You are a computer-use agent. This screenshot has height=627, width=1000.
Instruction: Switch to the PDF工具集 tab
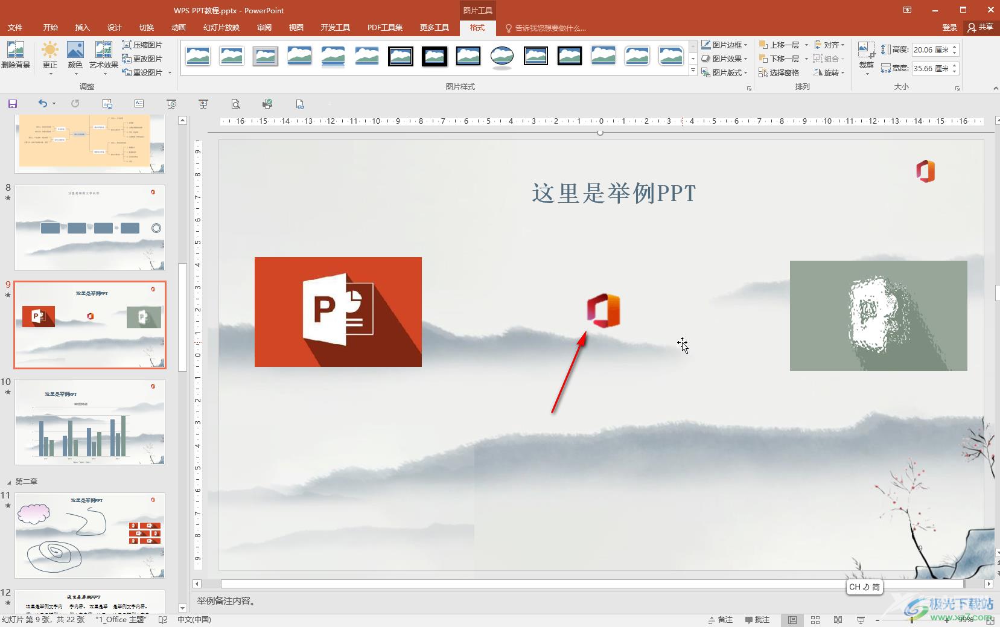(385, 28)
